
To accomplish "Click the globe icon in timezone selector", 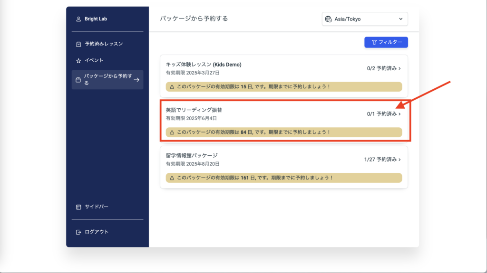I will coord(328,19).
